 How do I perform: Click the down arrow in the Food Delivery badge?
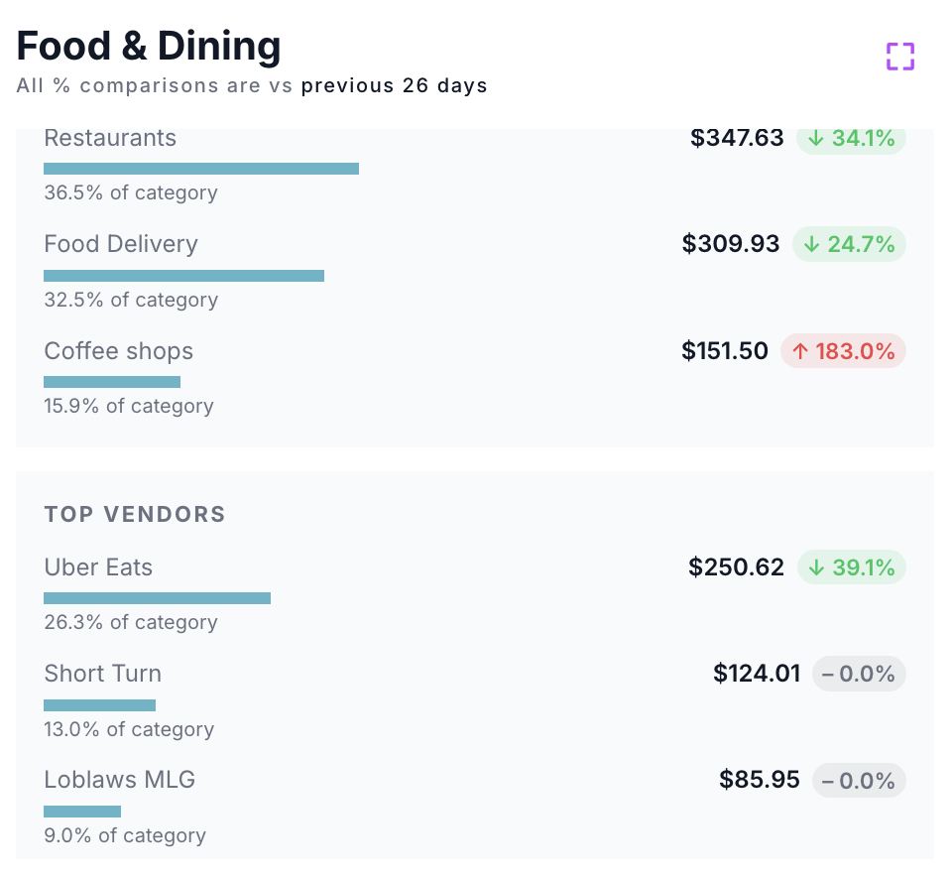tap(814, 244)
